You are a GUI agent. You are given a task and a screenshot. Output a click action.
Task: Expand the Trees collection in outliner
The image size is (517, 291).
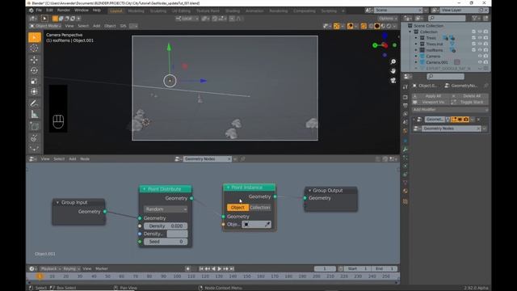click(x=416, y=38)
